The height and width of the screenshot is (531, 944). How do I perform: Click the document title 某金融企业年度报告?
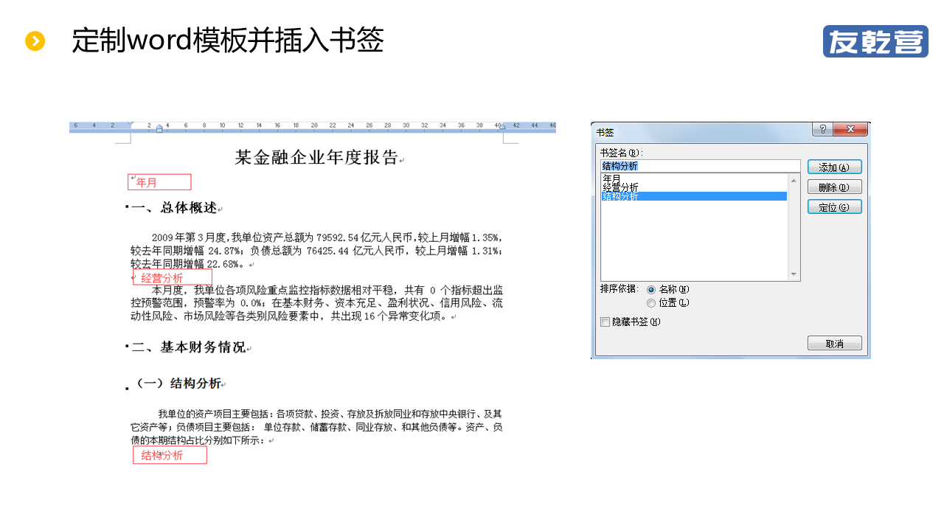tap(316, 158)
